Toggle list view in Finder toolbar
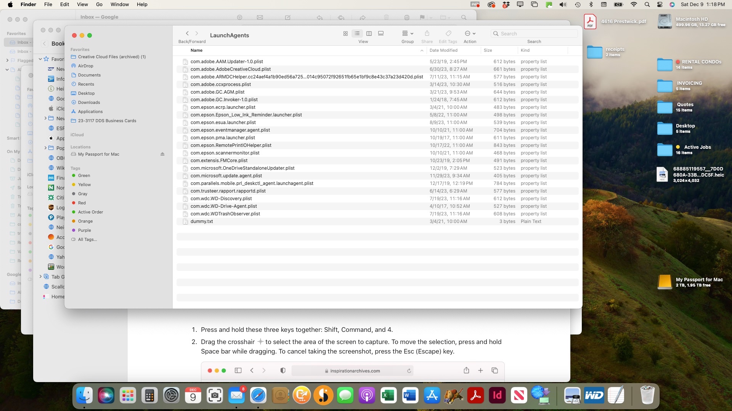 pos(357,33)
